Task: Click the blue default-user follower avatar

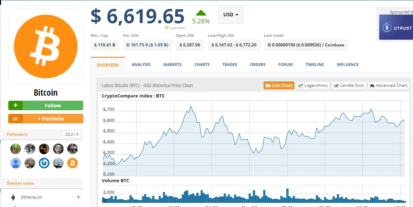Action: (16, 163)
